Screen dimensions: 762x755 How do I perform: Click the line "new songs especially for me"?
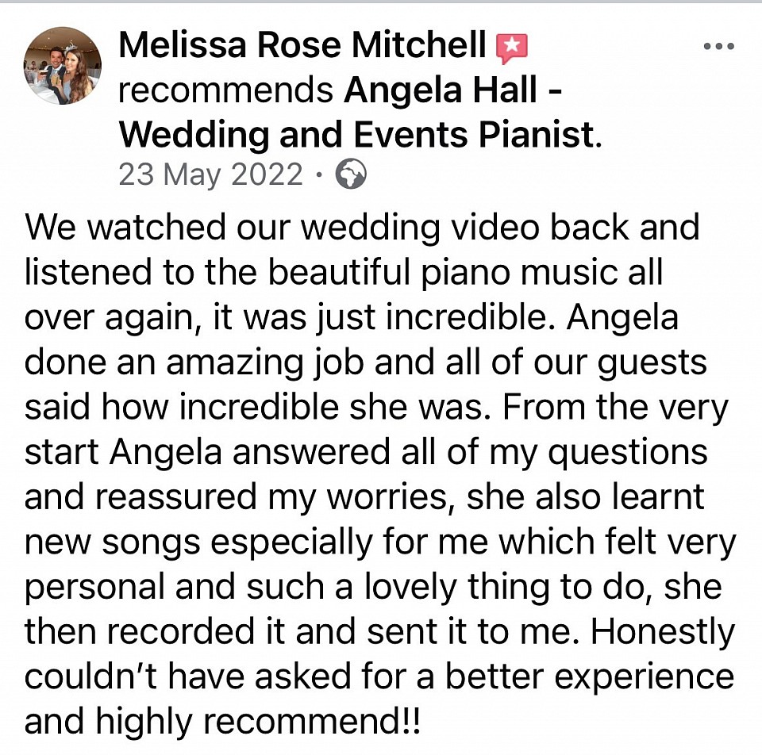point(380,542)
